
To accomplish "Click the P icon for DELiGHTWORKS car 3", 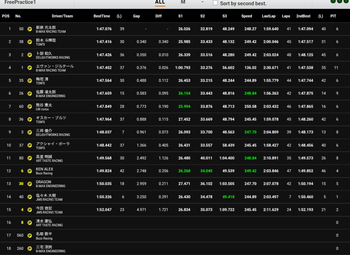I will [30, 132].
